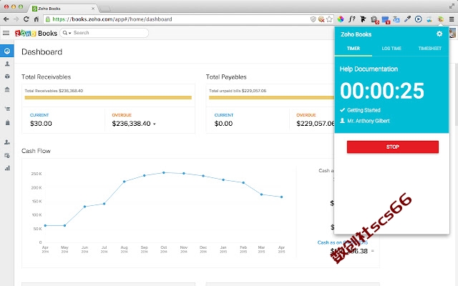
Task: Click the secure padlock icon in address bar
Action: point(48,19)
